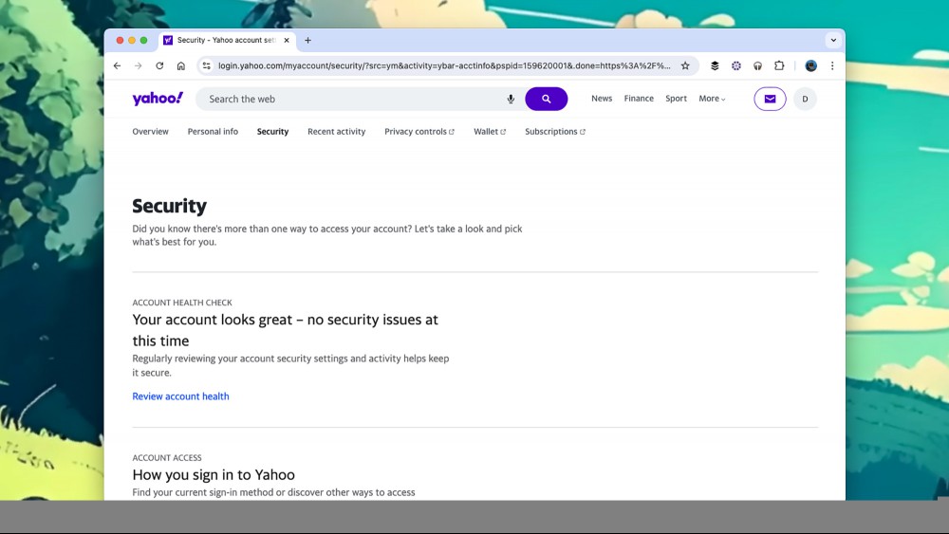Open Subscriptions external link
949x534 pixels.
(x=555, y=131)
